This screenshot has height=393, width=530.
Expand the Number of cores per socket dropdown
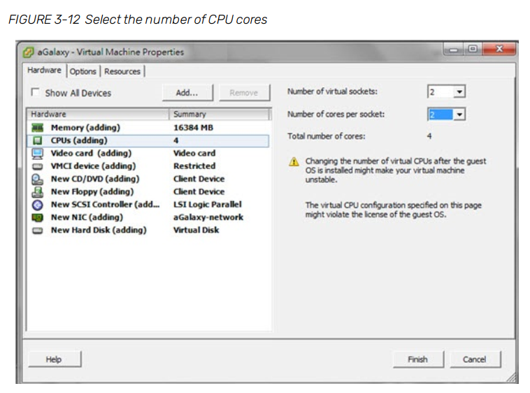pyautogui.click(x=459, y=114)
